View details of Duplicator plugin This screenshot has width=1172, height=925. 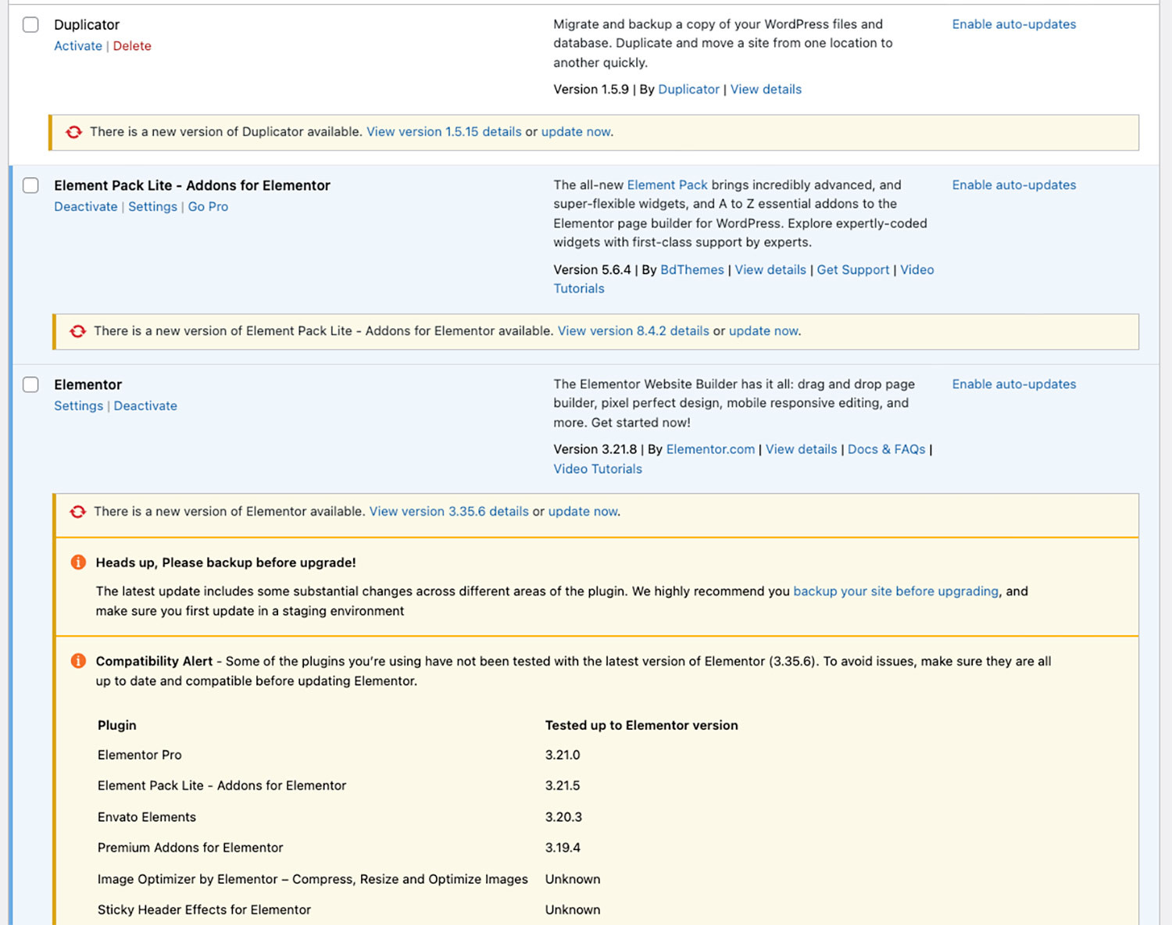pyautogui.click(x=766, y=89)
